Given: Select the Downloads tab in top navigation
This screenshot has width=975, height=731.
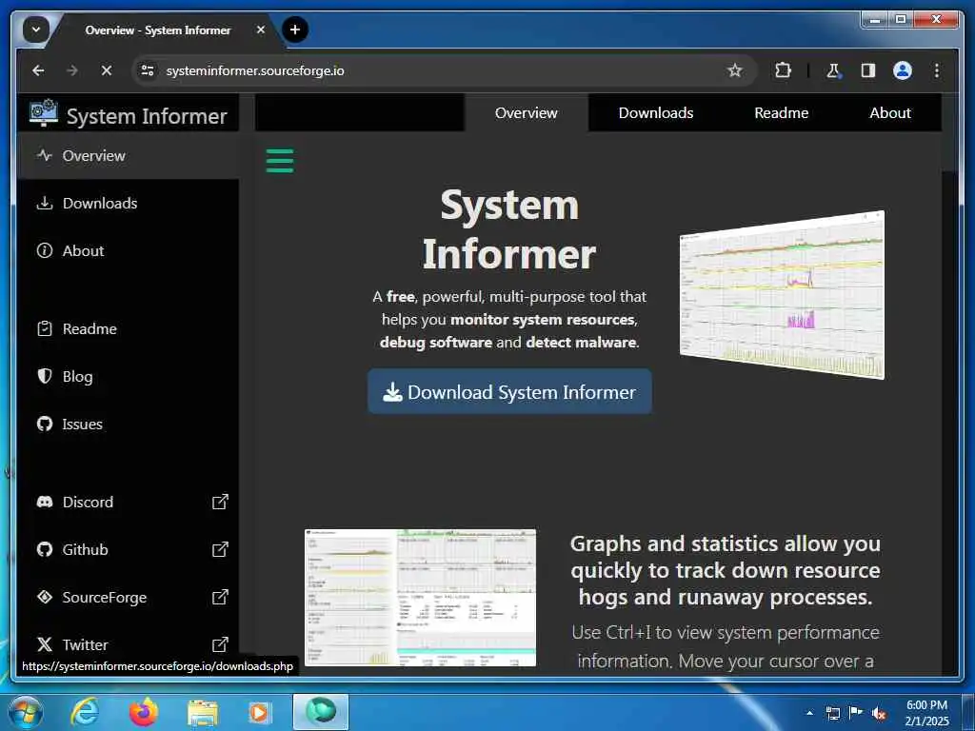Looking at the screenshot, I should click(x=655, y=112).
